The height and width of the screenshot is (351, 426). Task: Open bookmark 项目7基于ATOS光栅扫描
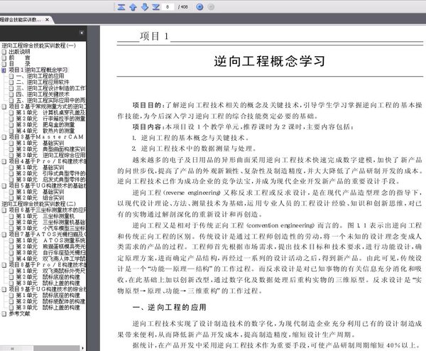pos(48,234)
